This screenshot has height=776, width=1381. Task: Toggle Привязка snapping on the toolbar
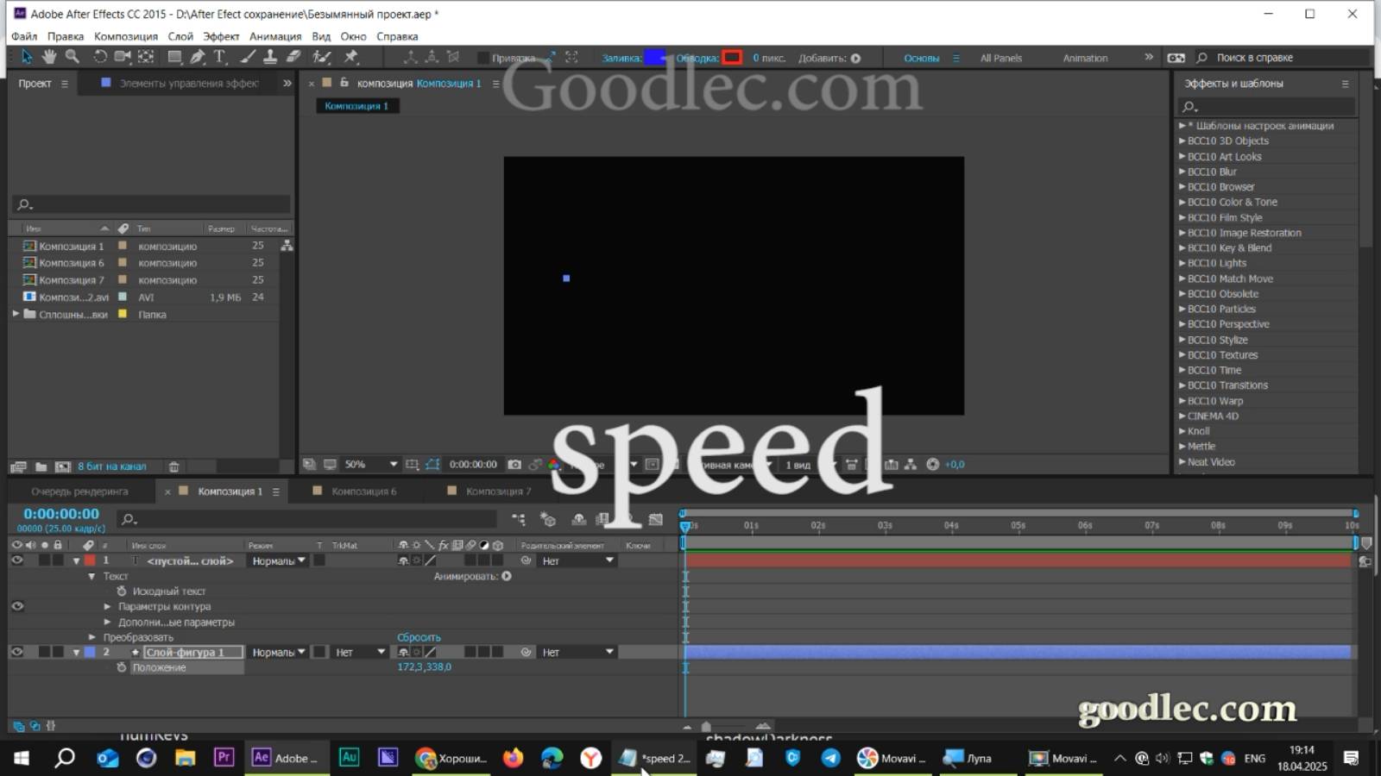click(x=482, y=57)
